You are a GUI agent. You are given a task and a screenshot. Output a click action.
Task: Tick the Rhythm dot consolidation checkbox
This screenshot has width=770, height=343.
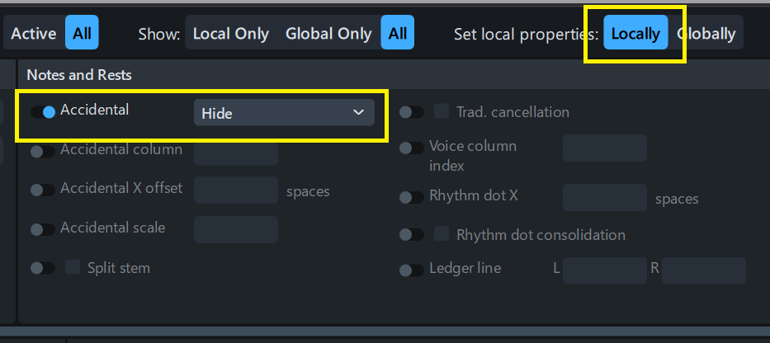(x=442, y=234)
